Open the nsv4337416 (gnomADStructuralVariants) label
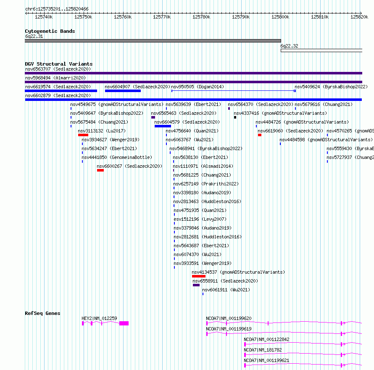The width and height of the screenshot is (374, 370). coord(280,113)
